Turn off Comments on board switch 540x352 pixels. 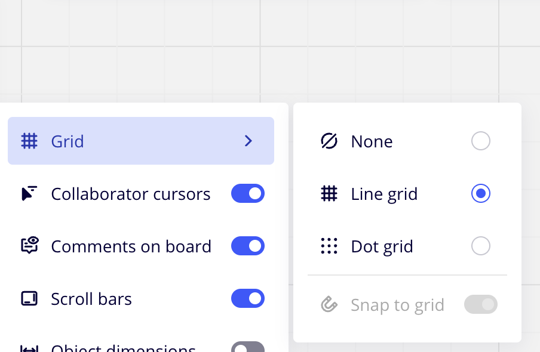coord(247,246)
